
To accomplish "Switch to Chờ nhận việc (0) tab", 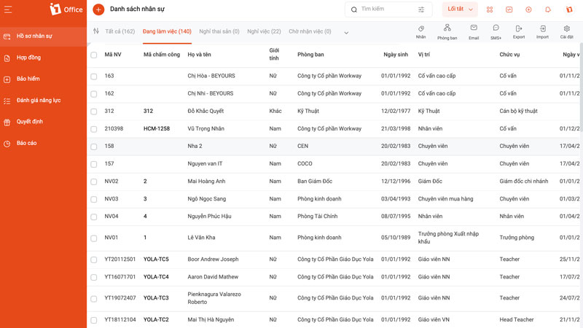I will (x=310, y=31).
